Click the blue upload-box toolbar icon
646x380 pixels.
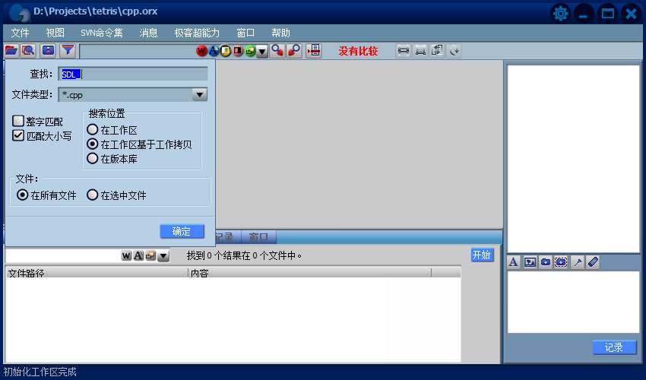tap(48, 51)
